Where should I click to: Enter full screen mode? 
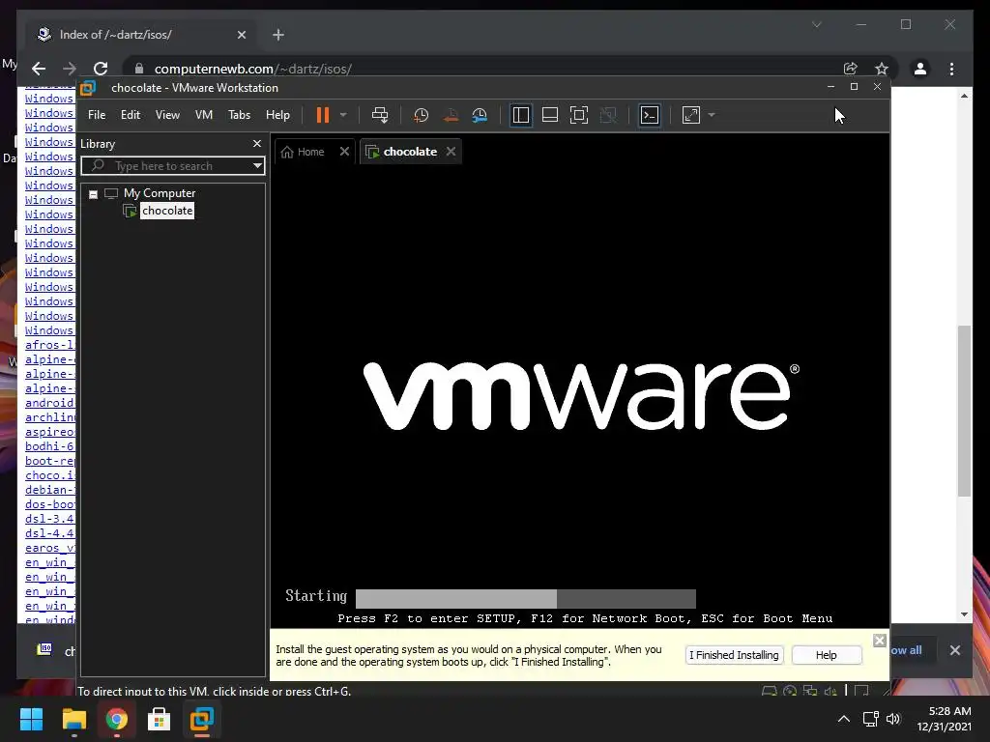coord(579,115)
